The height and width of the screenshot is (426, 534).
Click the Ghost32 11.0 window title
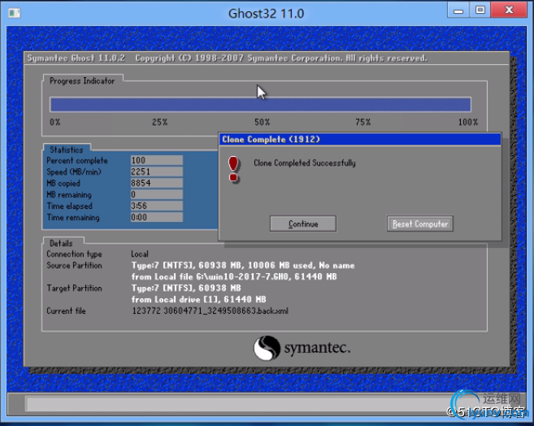click(266, 14)
